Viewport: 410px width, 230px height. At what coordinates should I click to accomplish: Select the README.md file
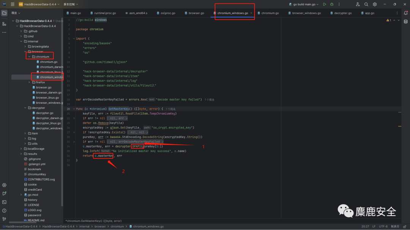(x=34, y=220)
